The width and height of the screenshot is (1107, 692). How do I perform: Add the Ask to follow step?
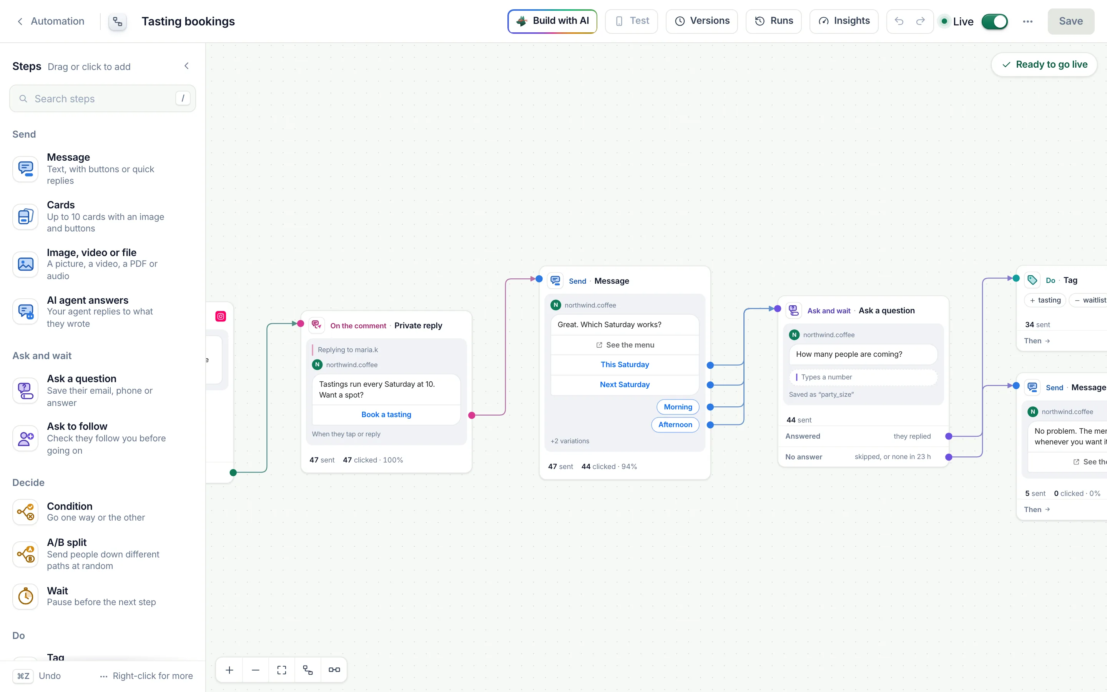coord(103,438)
